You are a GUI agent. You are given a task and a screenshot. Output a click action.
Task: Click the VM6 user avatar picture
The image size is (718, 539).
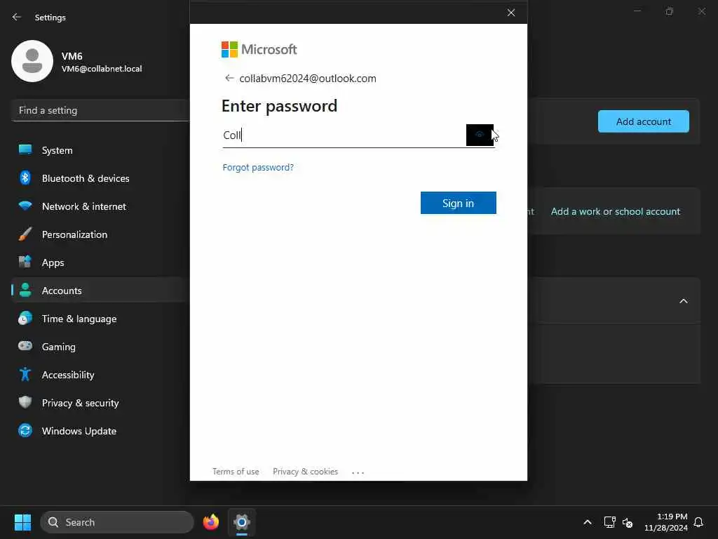[32, 61]
